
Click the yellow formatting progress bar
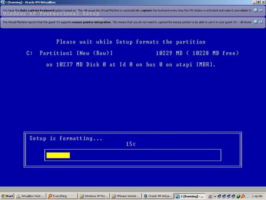click(x=58, y=155)
